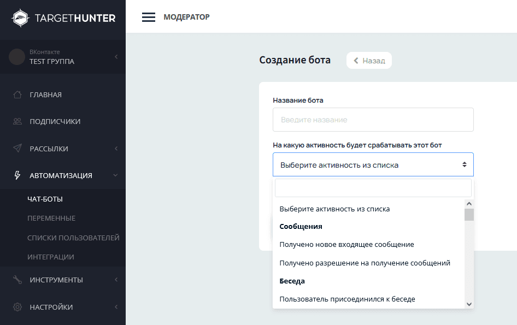Click the wrench icon for Инструменты

pyautogui.click(x=17, y=280)
